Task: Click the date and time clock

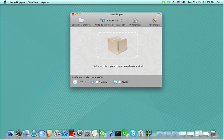Action: coord(201,2)
